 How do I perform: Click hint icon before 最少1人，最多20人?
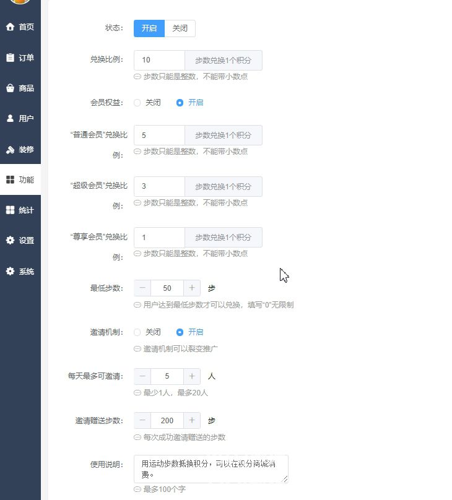[137, 393]
